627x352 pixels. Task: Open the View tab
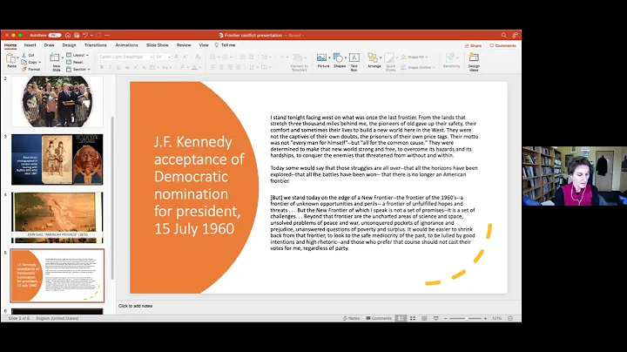(204, 45)
